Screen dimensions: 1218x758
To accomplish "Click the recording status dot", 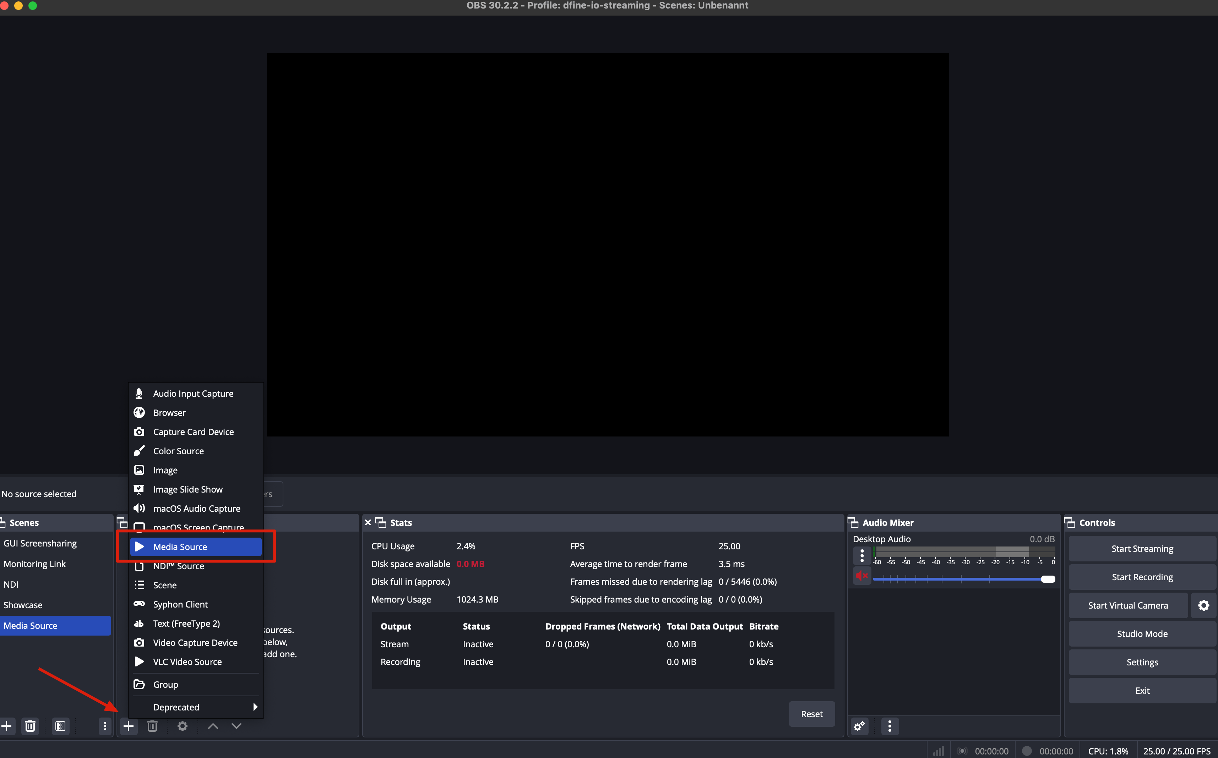I will coord(1027,751).
